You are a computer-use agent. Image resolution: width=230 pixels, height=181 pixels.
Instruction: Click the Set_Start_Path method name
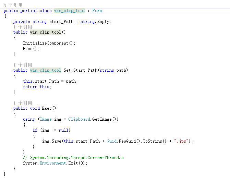pyautogui.click(x=81, y=70)
